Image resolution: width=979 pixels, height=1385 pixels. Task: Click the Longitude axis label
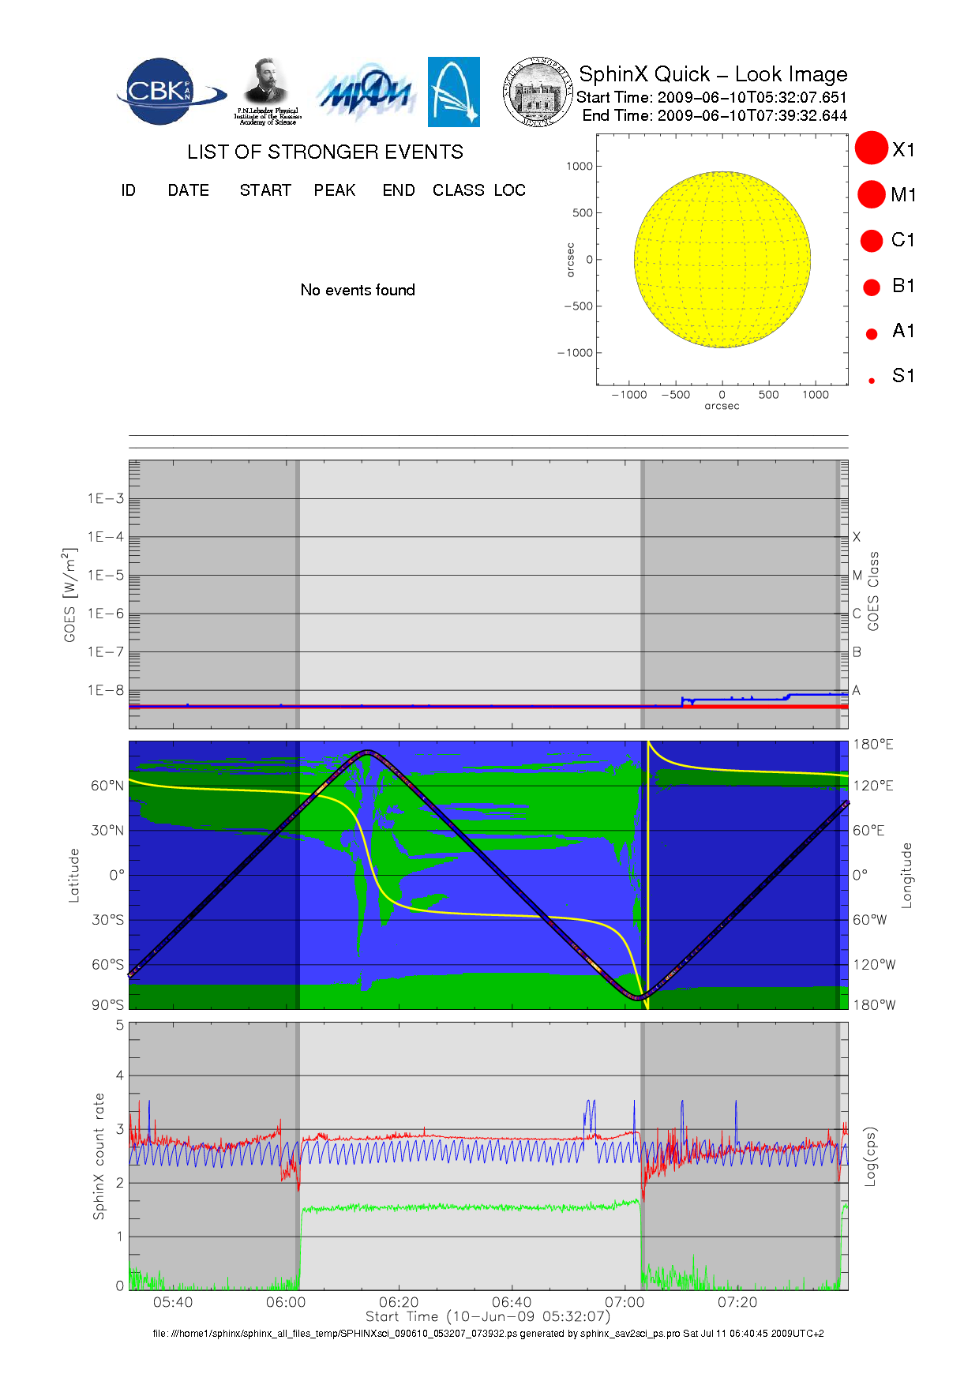906,875
